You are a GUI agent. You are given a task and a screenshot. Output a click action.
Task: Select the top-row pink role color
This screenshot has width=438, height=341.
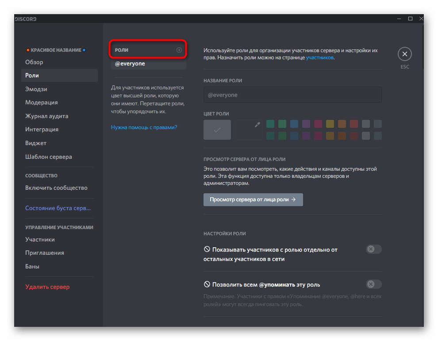[x=318, y=124]
